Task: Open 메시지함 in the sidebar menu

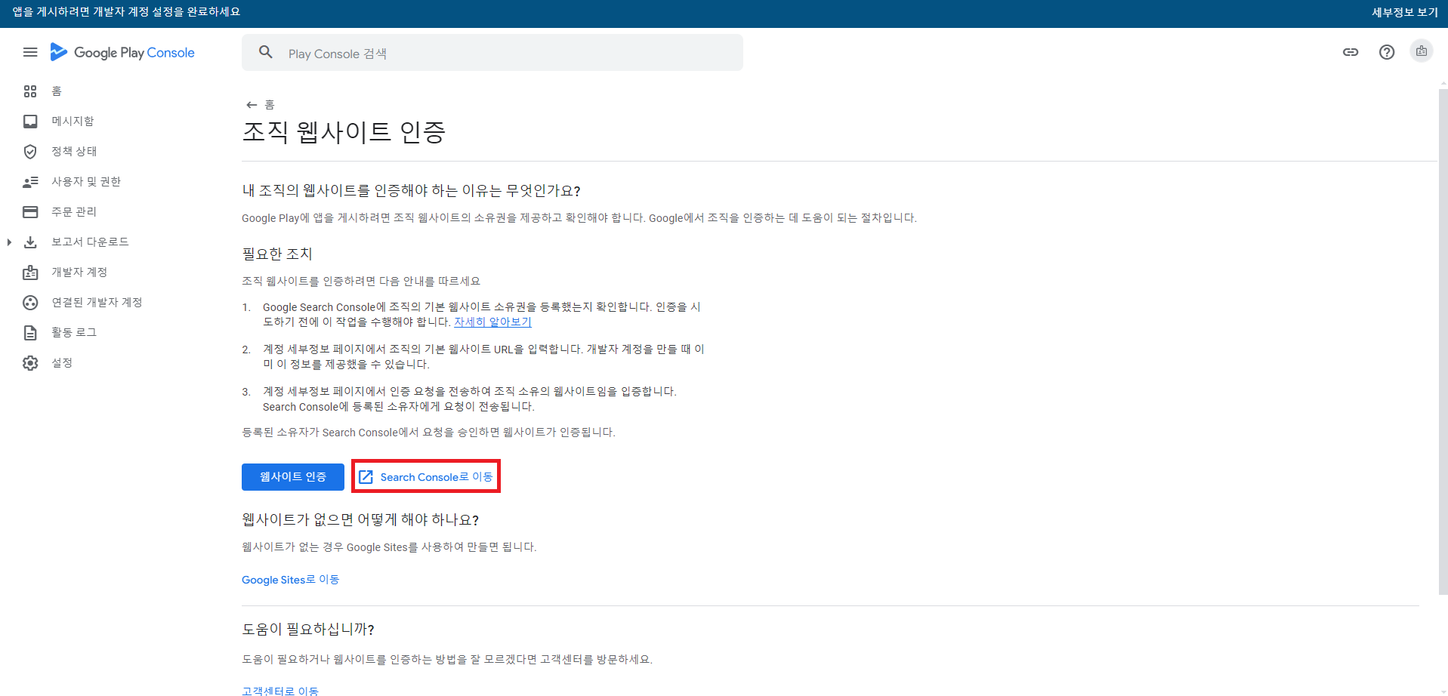Action: tap(73, 122)
